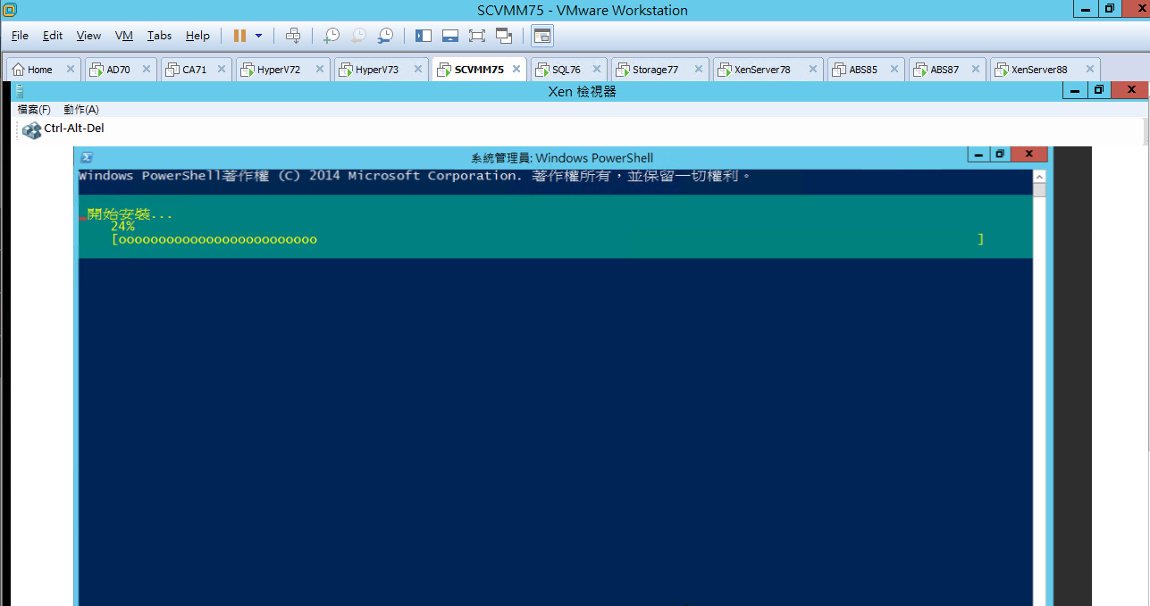Click the 開始安裝... status text
1150x606 pixels.
130,214
